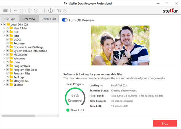Select the System Volume Information item

[30, 51]
